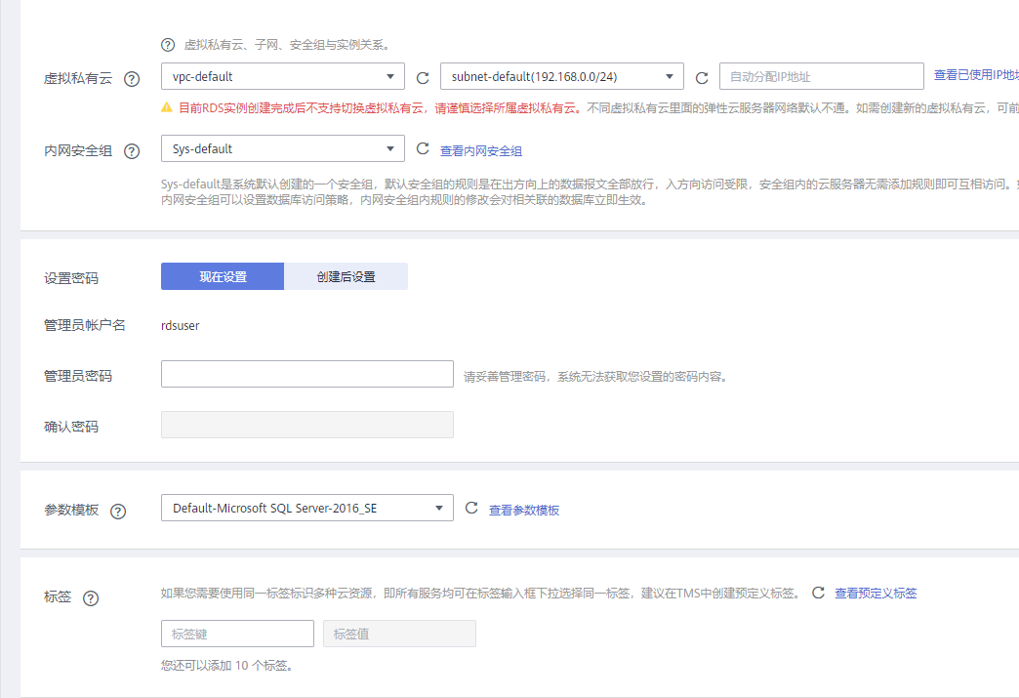Refresh the subnet-default list
This screenshot has width=1019, height=698.
pyautogui.click(x=701, y=78)
